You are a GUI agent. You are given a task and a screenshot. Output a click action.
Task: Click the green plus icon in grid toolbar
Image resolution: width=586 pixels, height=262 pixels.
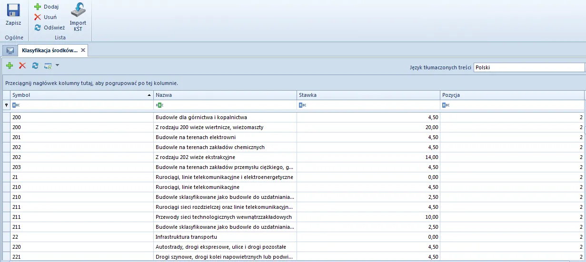coord(10,66)
